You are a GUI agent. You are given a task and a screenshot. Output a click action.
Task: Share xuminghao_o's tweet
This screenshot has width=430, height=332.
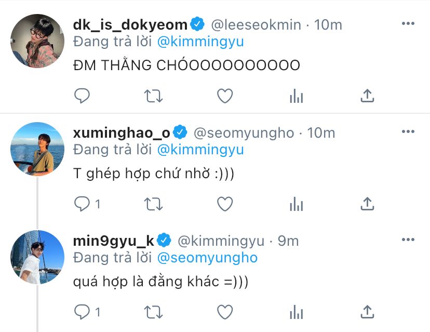[367, 204]
